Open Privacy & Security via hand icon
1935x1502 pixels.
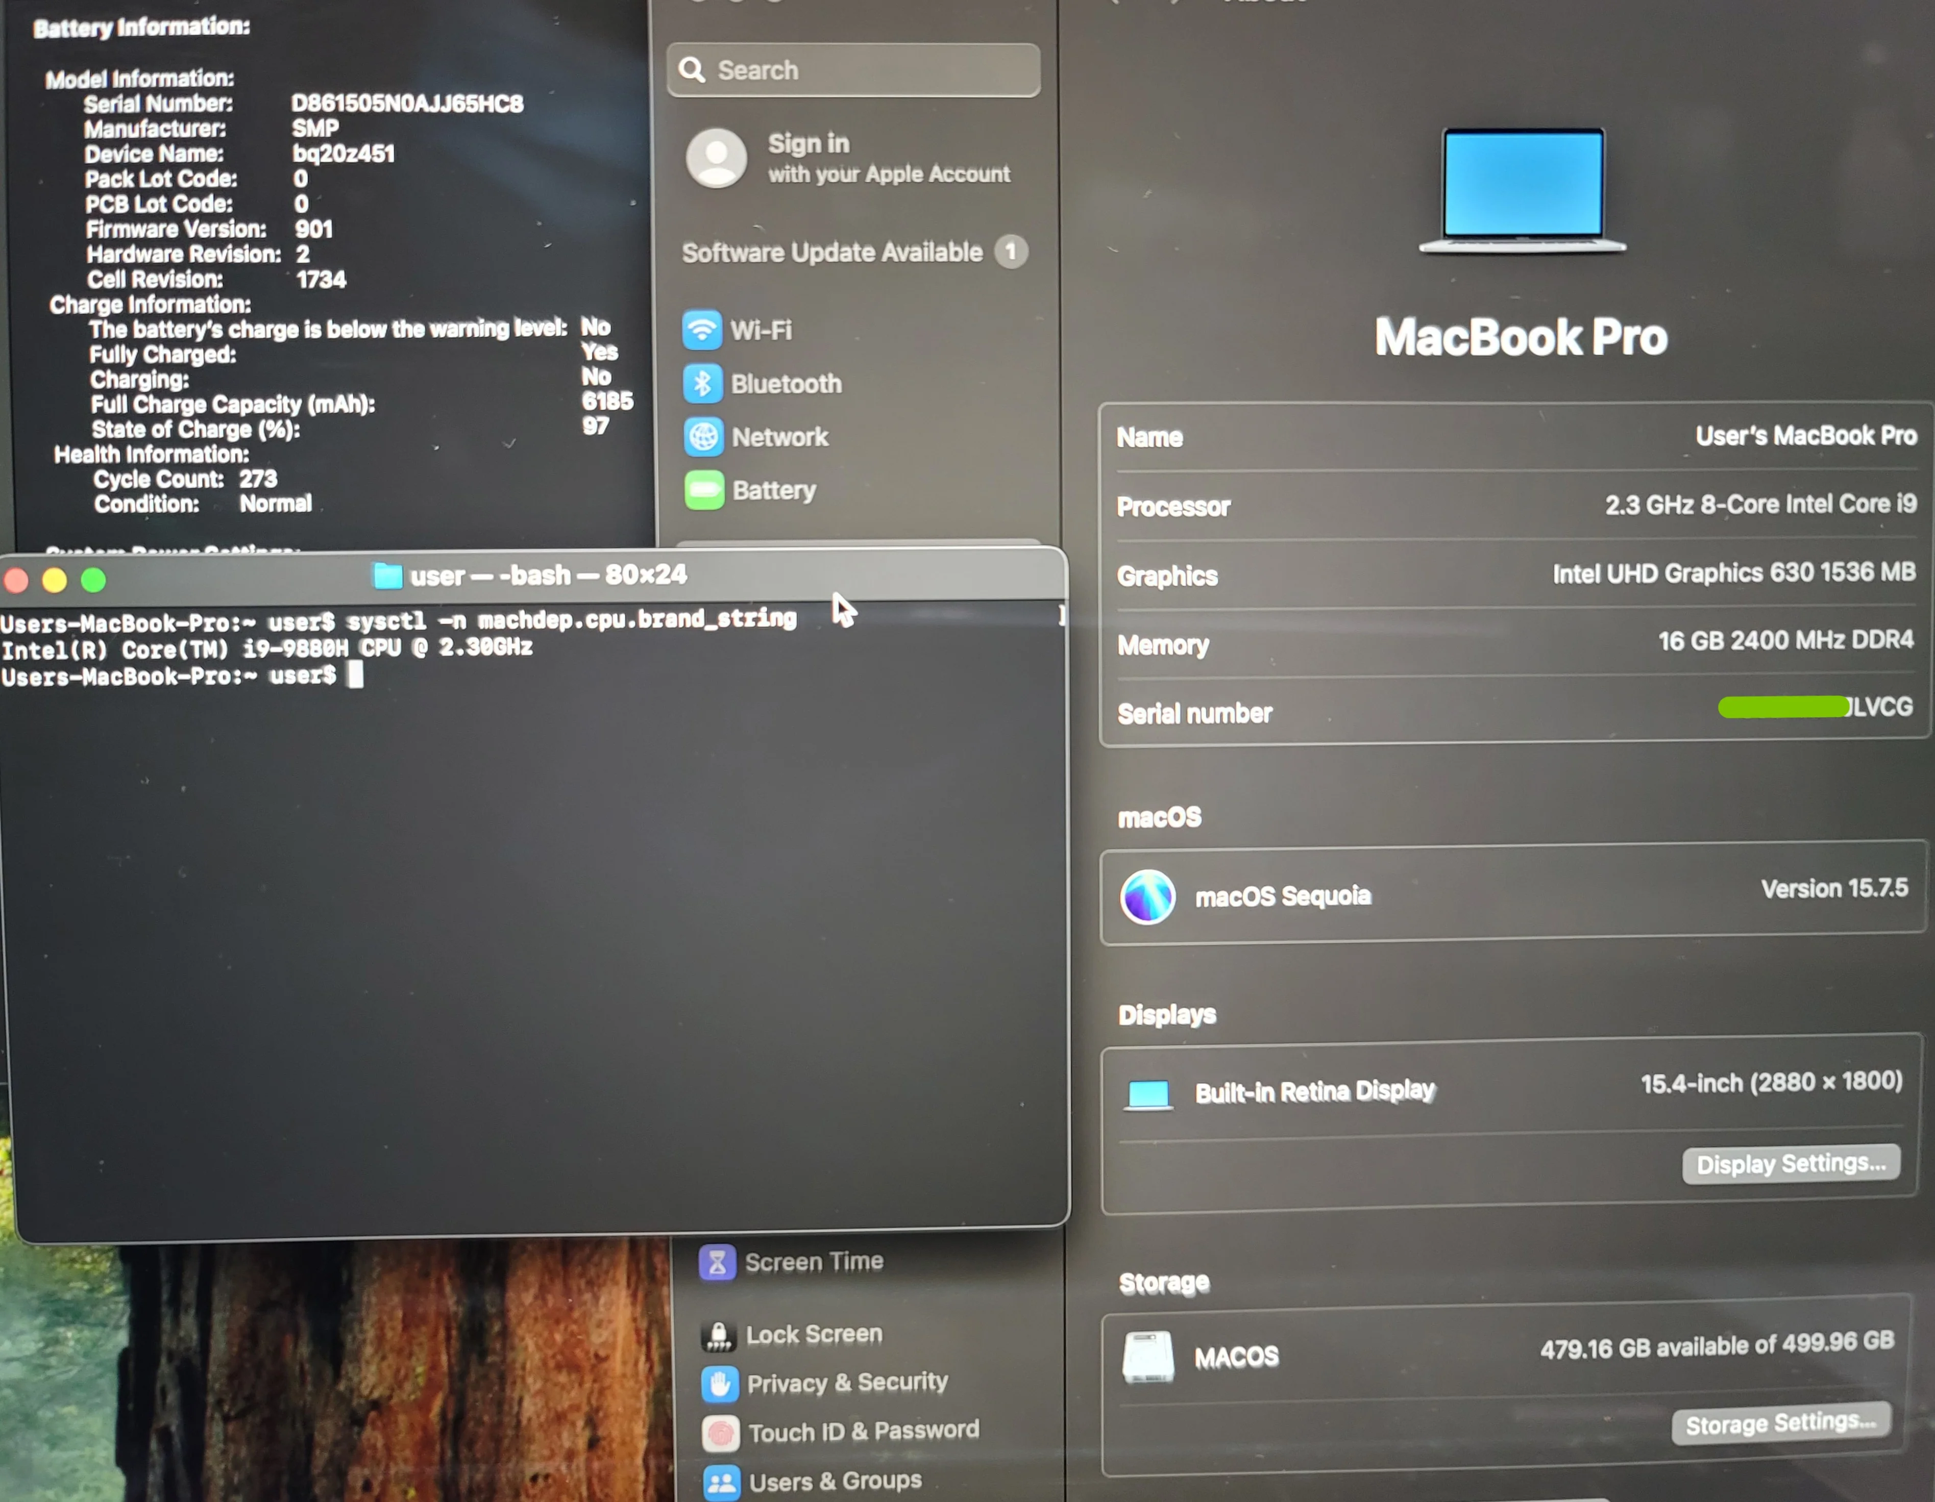click(x=719, y=1384)
